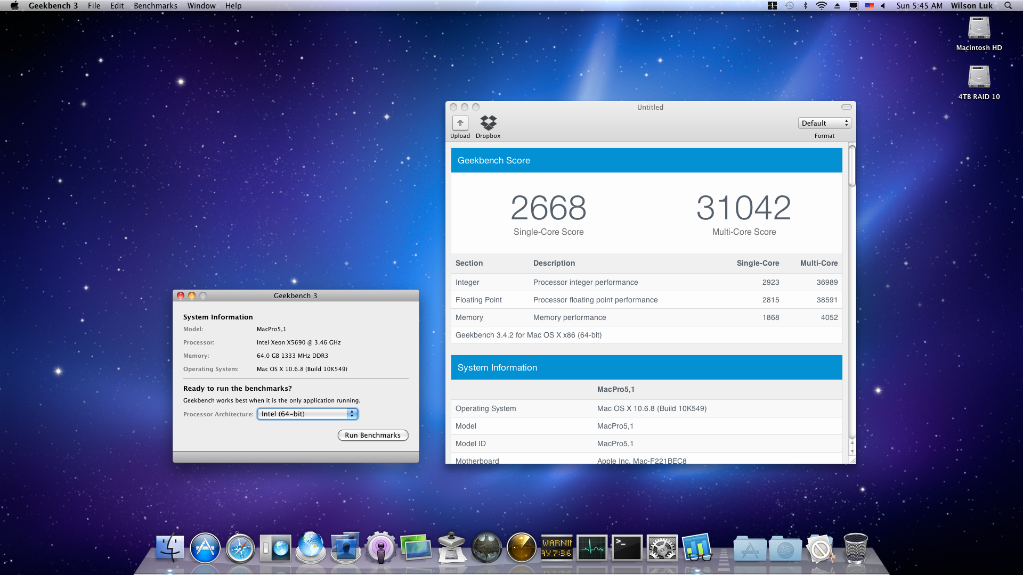Click the Wilson Luk user menu
1023x575 pixels.
click(x=972, y=5)
